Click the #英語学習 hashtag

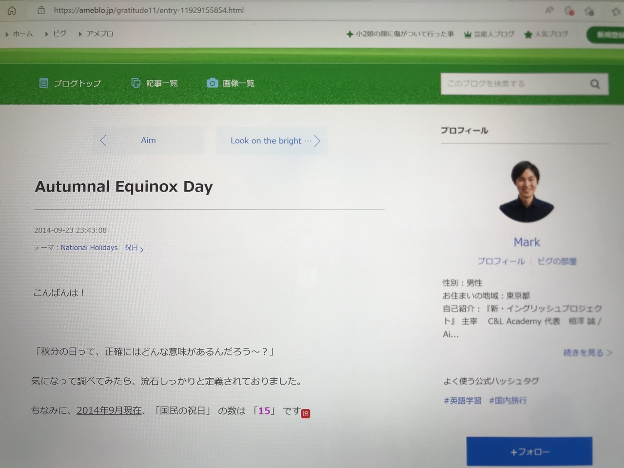point(463,400)
